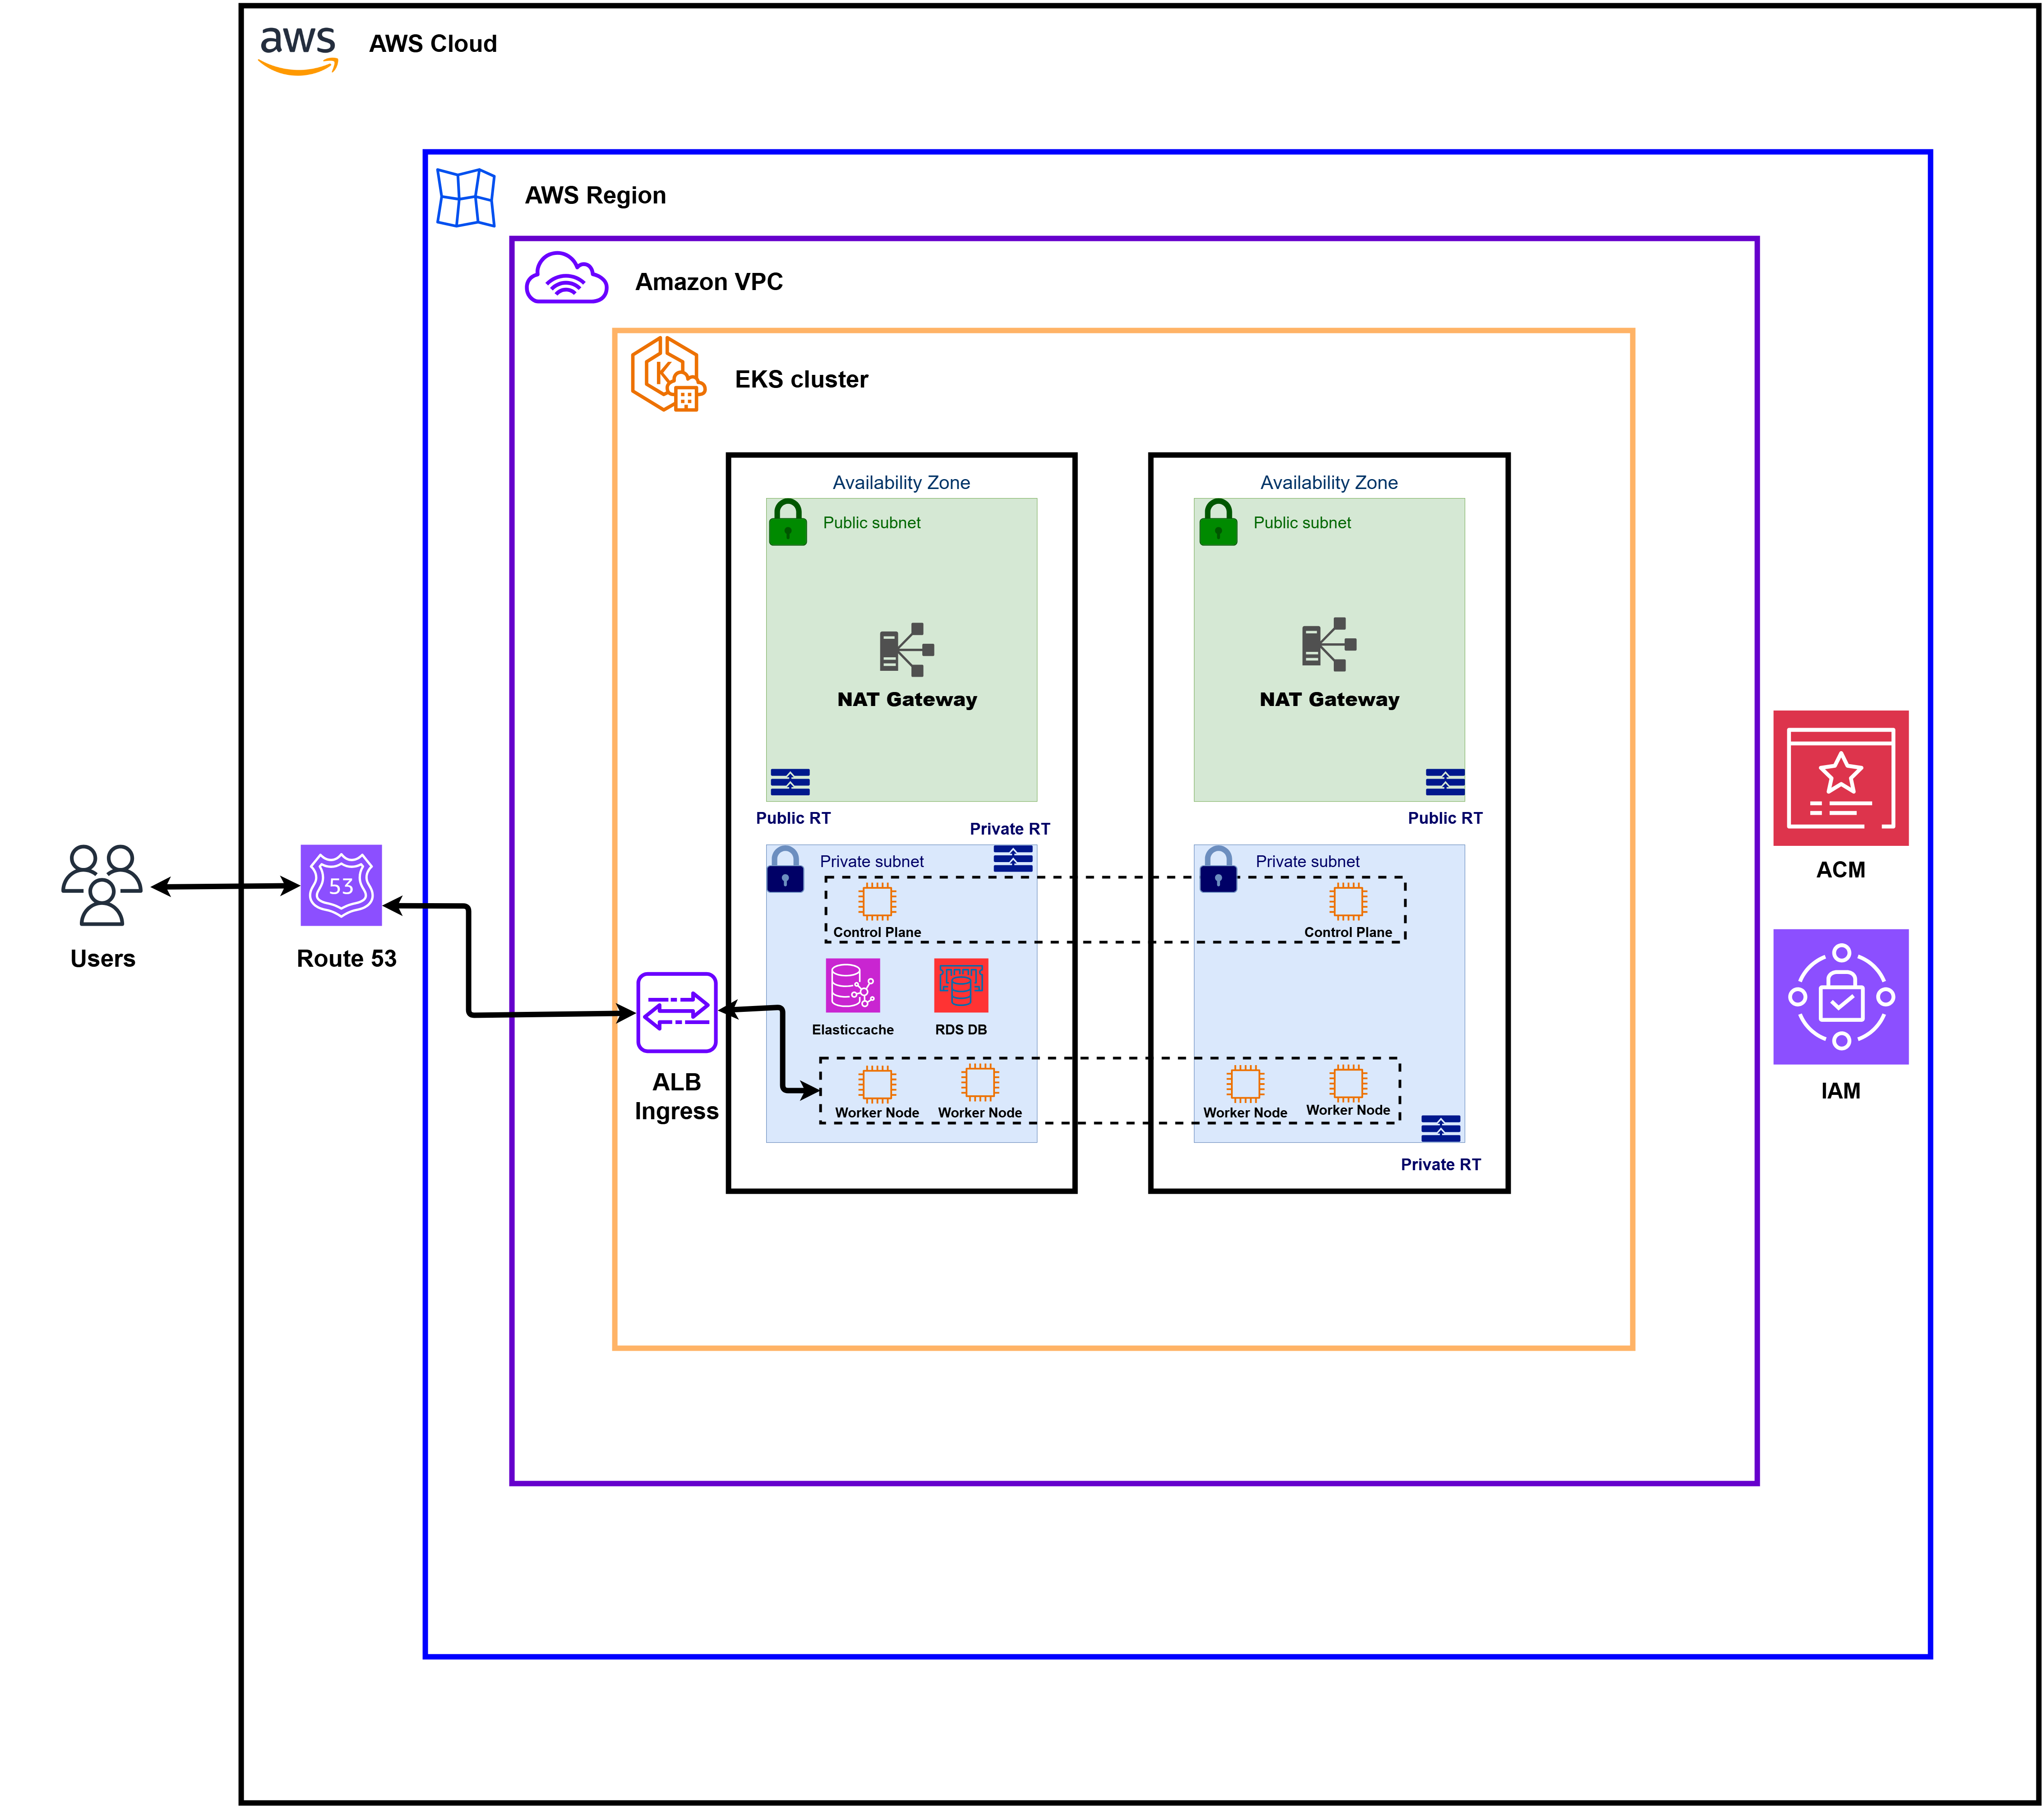Click the left 'Public subnet' label
The height and width of the screenshot is (1809, 2044).
tap(872, 523)
